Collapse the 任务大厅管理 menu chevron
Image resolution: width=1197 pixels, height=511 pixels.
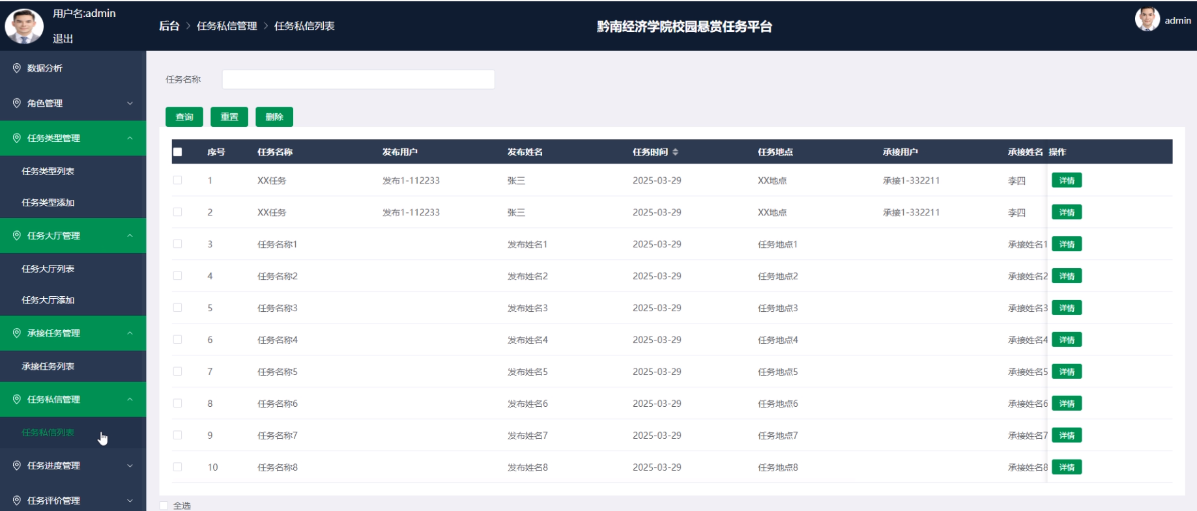click(130, 236)
